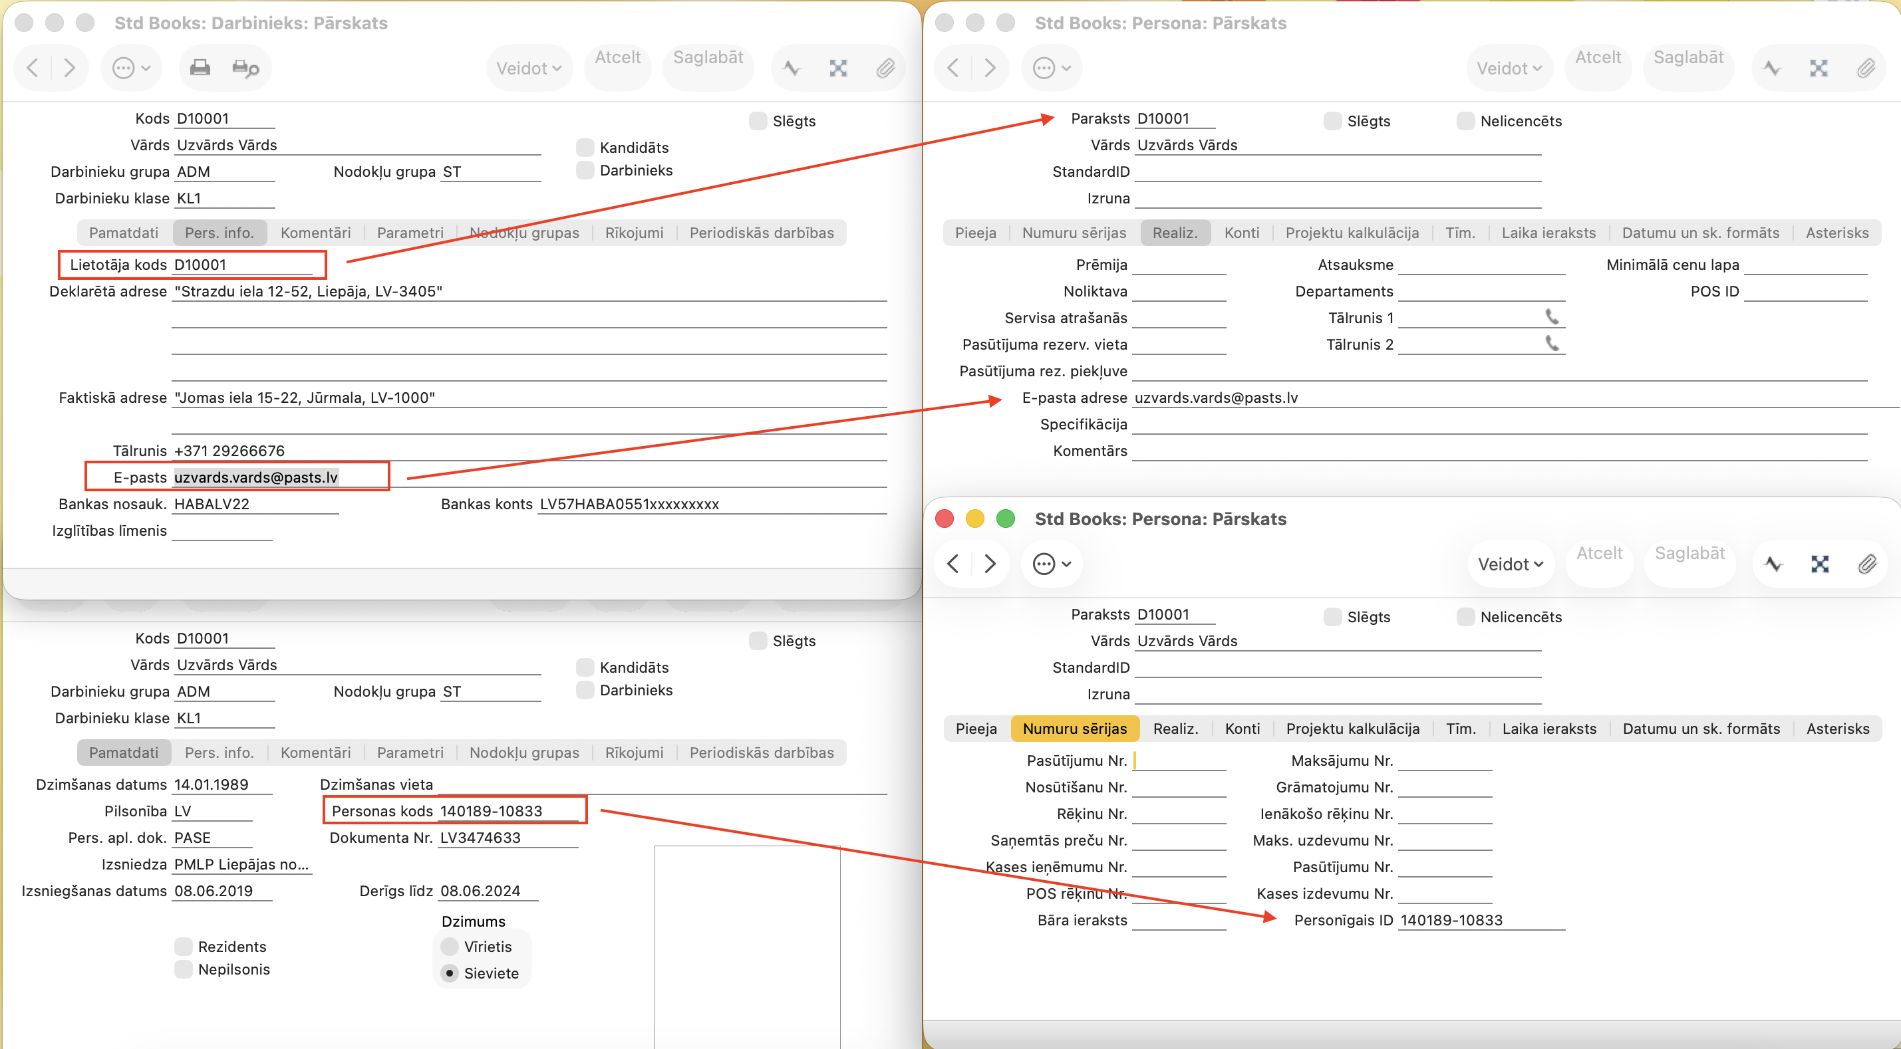Click into Pasūtījumu Nr. input field
The image size is (1901, 1049).
pyautogui.click(x=1179, y=760)
